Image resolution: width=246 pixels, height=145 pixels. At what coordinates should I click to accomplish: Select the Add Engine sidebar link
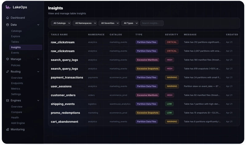[18, 123]
